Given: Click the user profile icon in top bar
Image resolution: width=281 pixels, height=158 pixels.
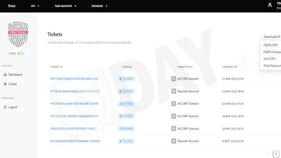Looking at the screenshot, I should click(x=270, y=5).
